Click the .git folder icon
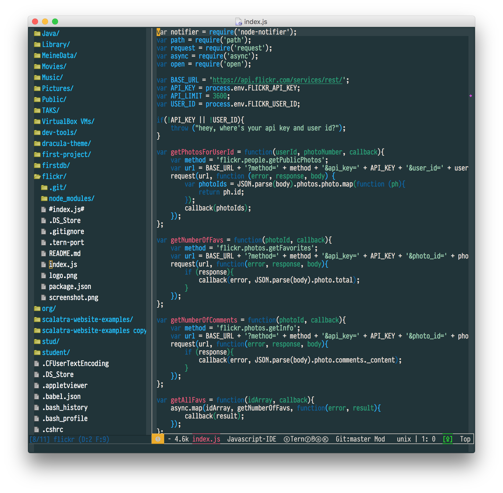 click(x=44, y=187)
